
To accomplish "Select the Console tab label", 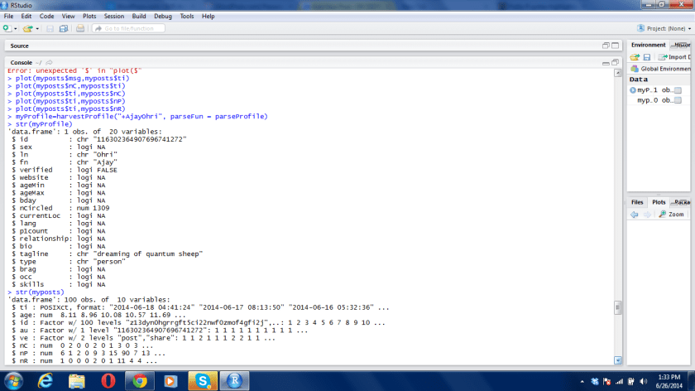I will (x=21, y=63).
